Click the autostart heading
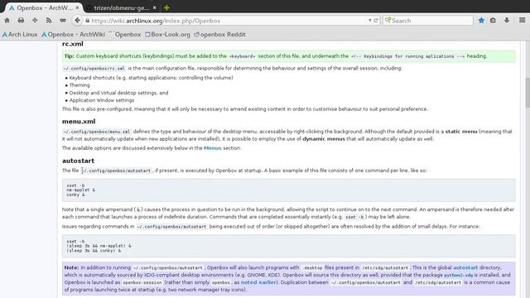530x298 pixels. point(78,161)
